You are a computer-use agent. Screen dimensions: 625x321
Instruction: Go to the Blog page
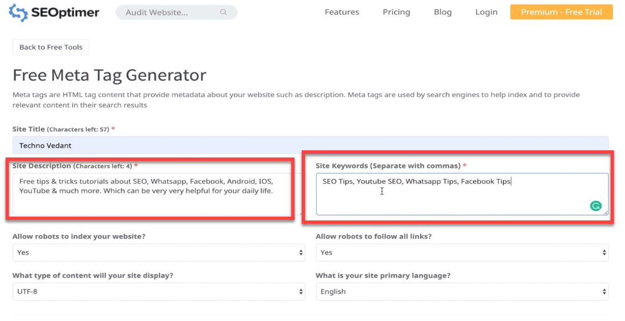pyautogui.click(x=442, y=12)
